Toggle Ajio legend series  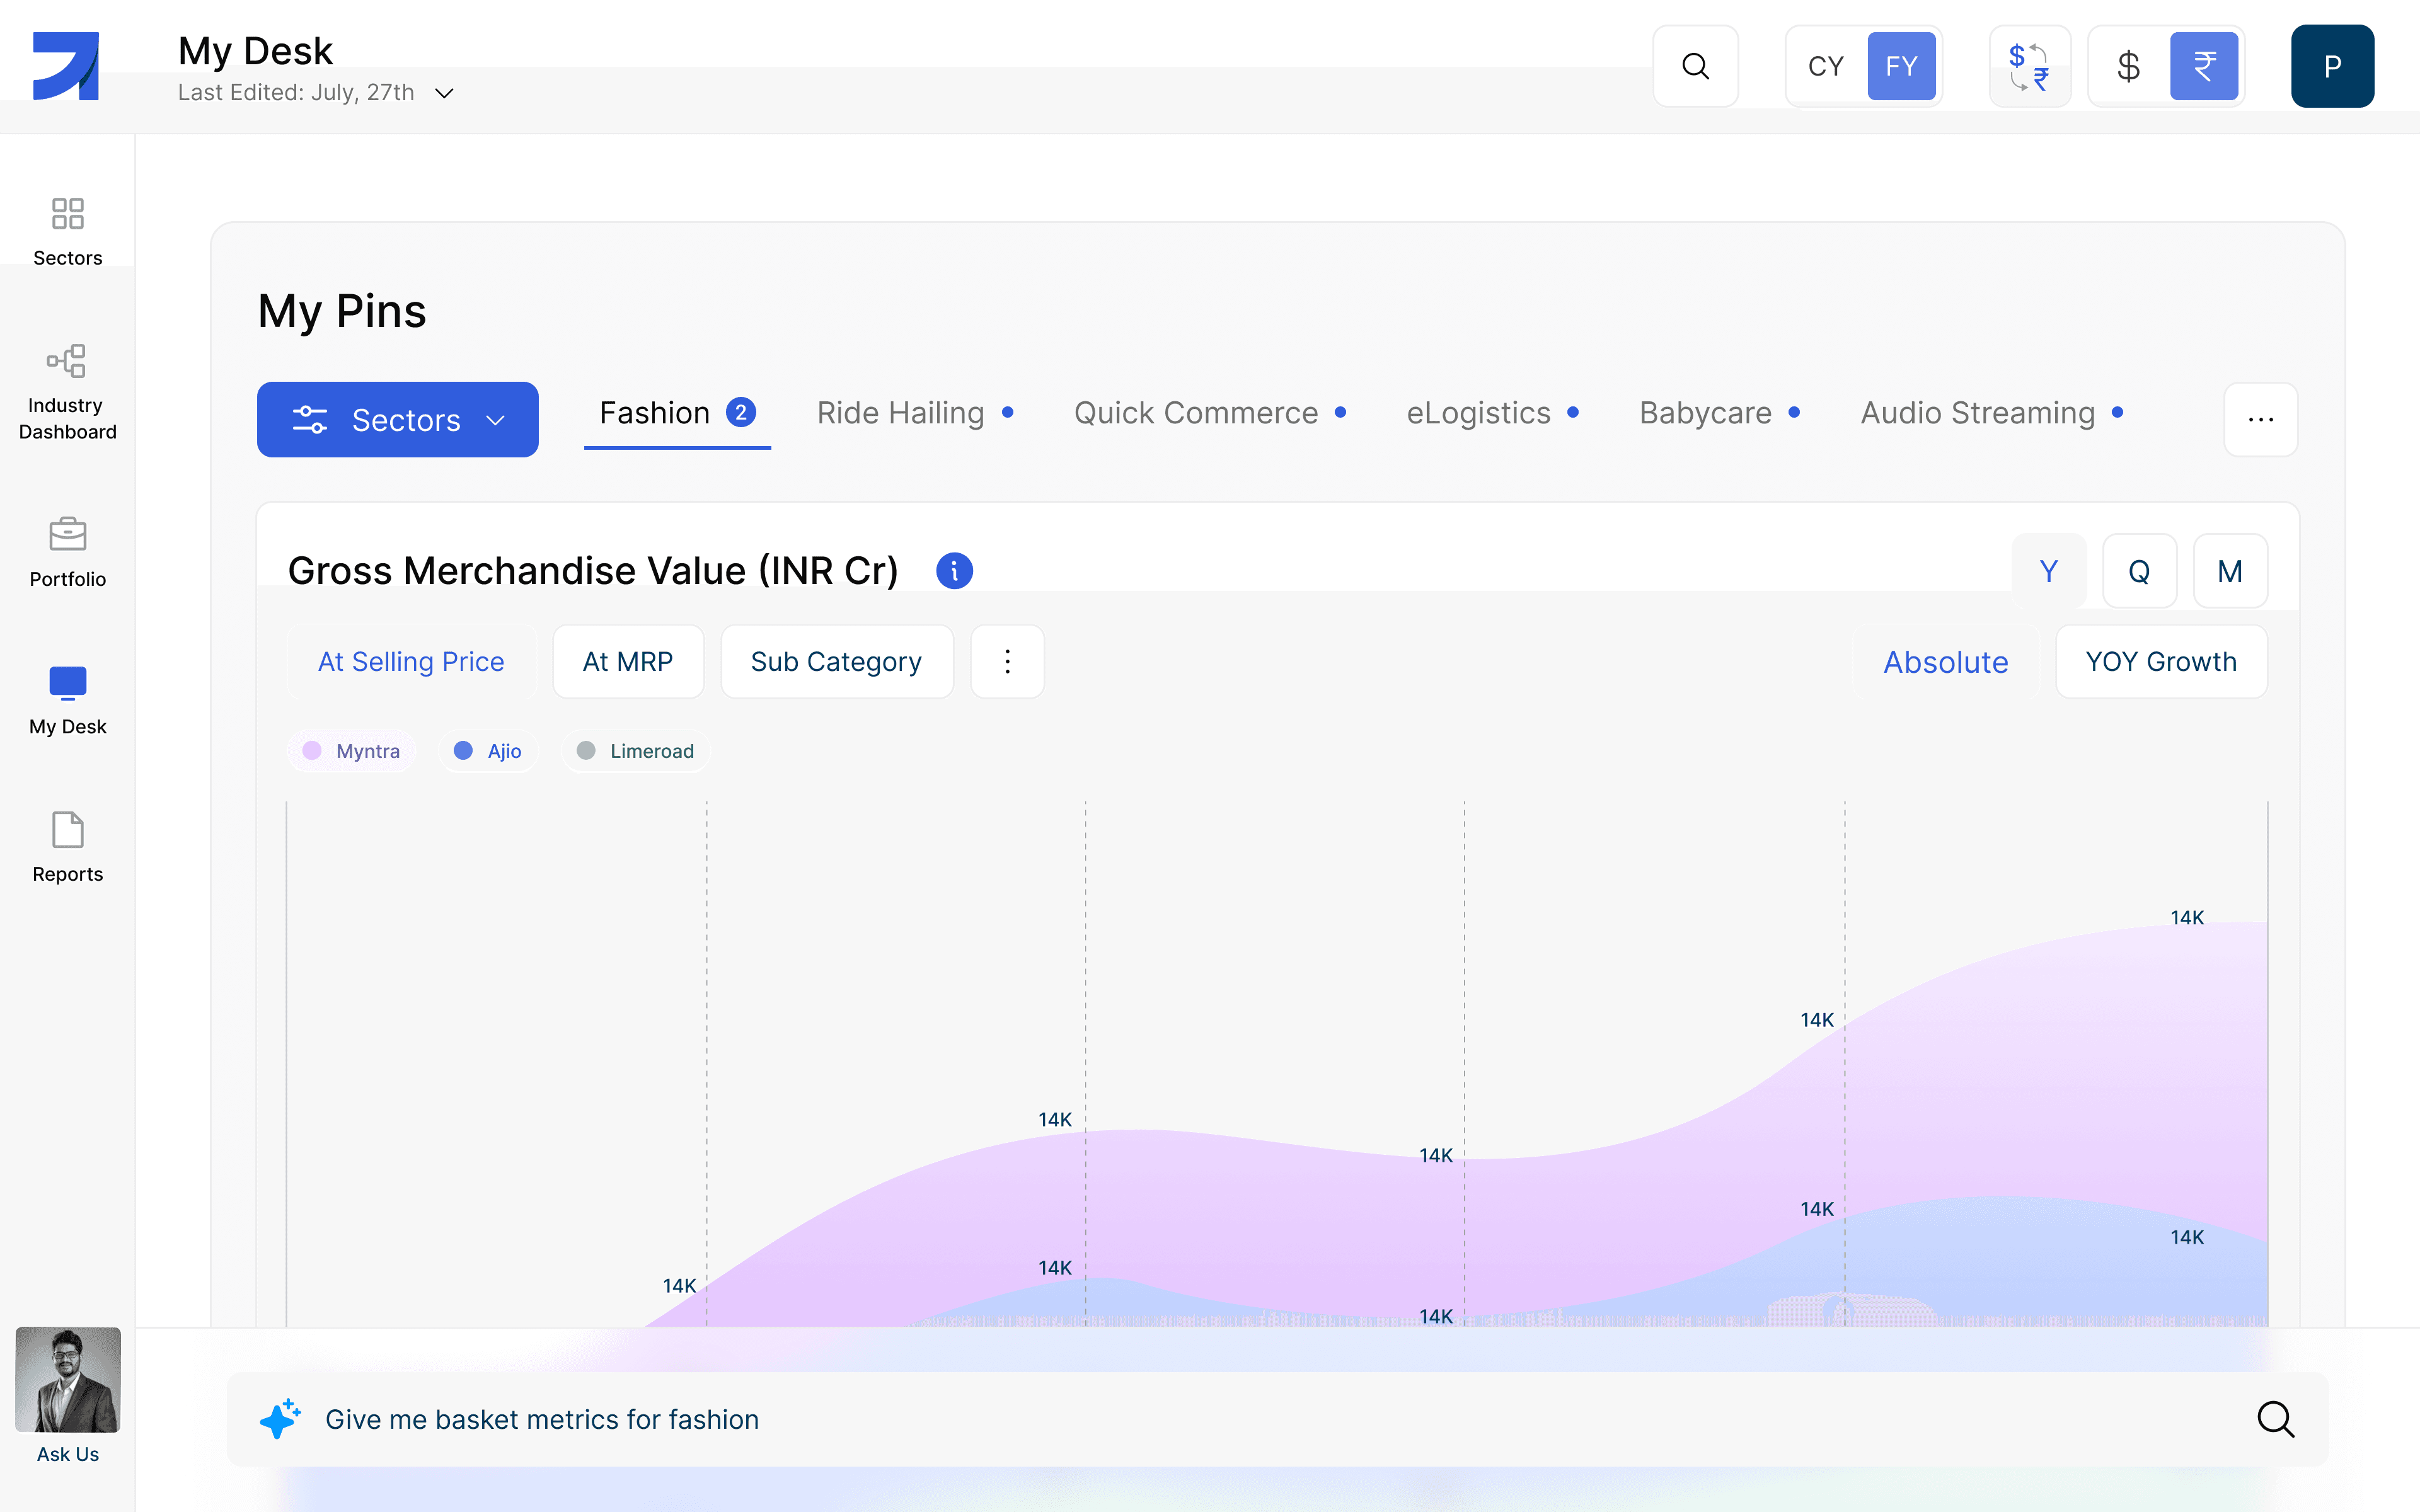click(x=488, y=751)
